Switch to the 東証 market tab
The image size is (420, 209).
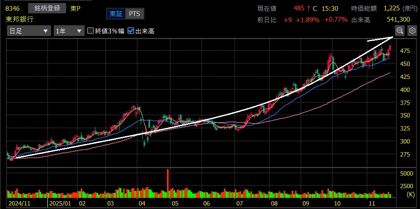tap(116, 14)
